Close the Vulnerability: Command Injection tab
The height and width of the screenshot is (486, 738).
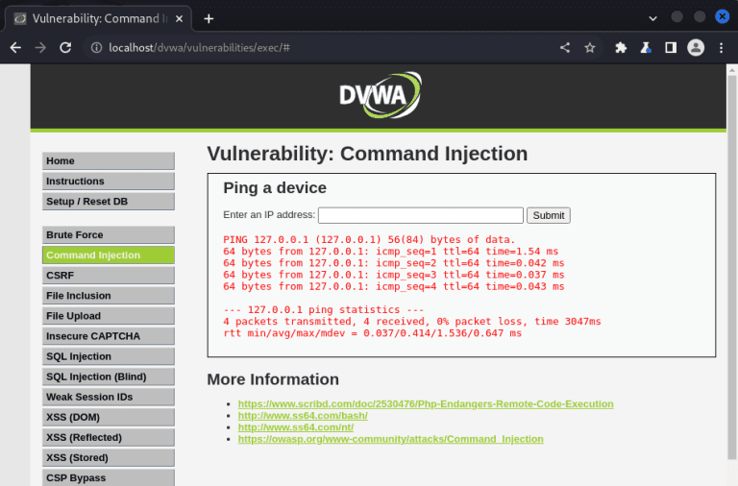179,18
